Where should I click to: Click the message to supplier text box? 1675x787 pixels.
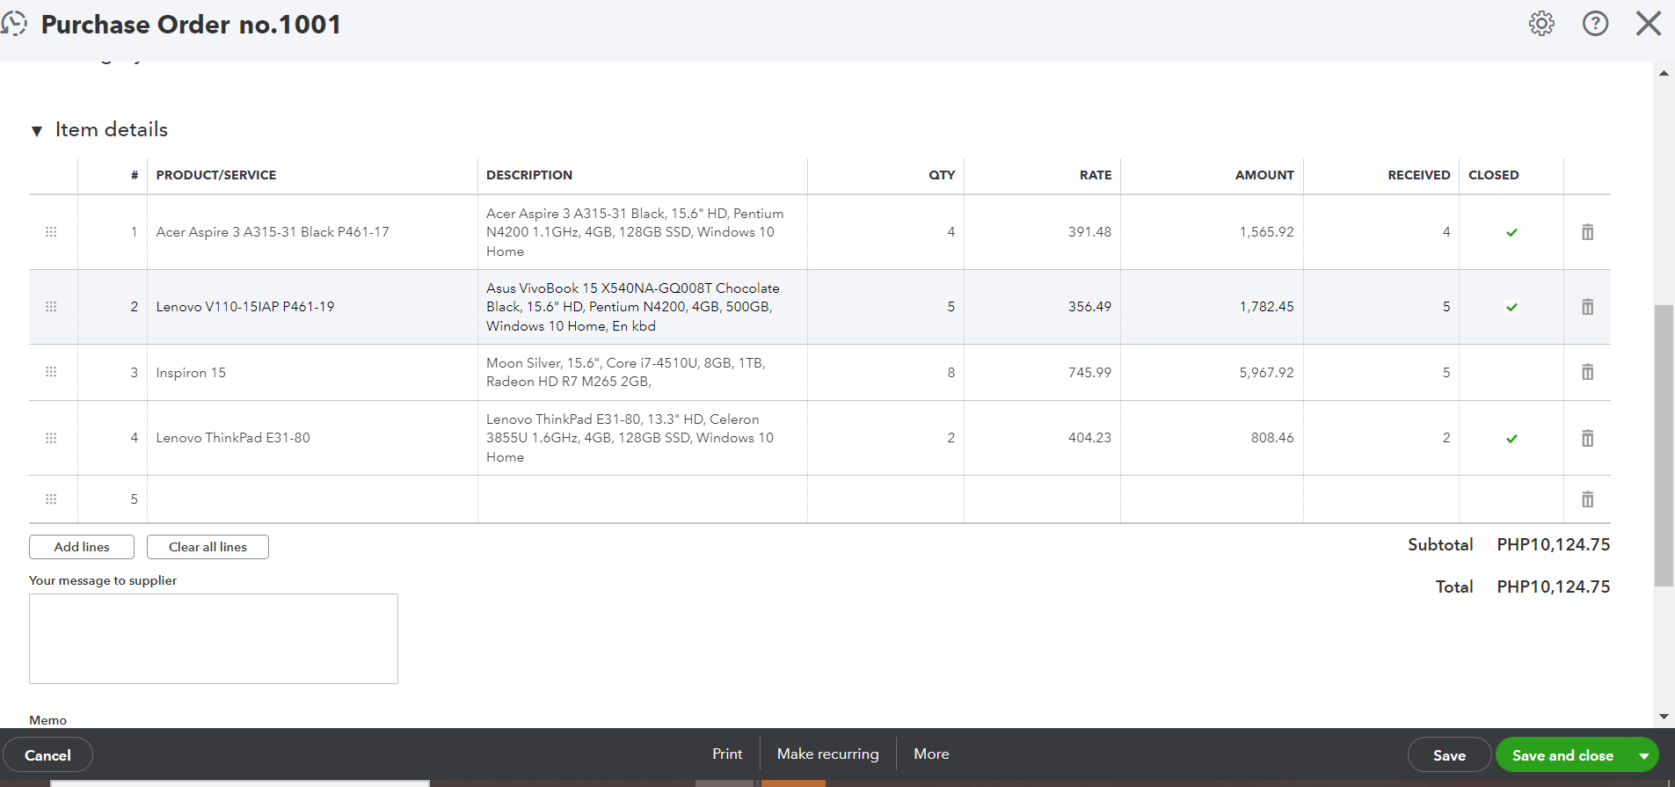tap(214, 638)
